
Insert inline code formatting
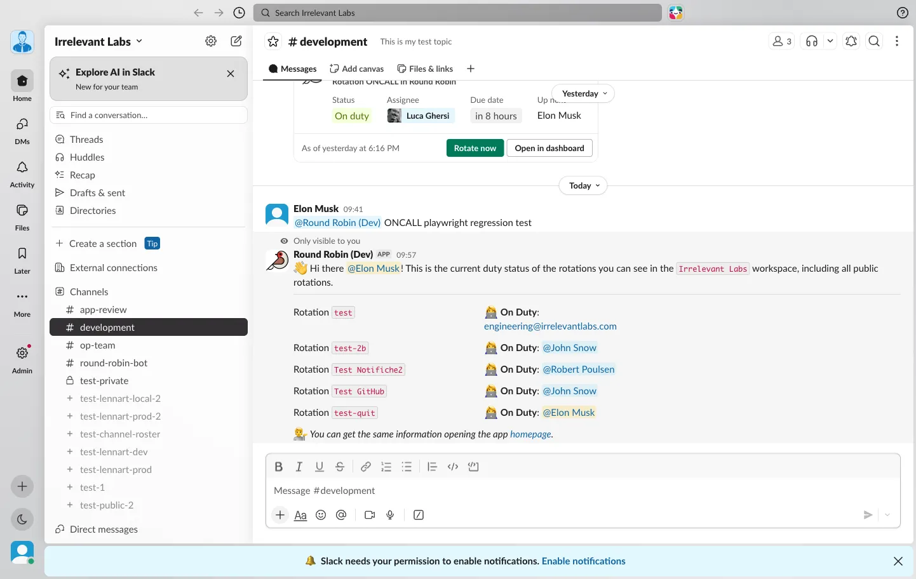[x=453, y=467]
